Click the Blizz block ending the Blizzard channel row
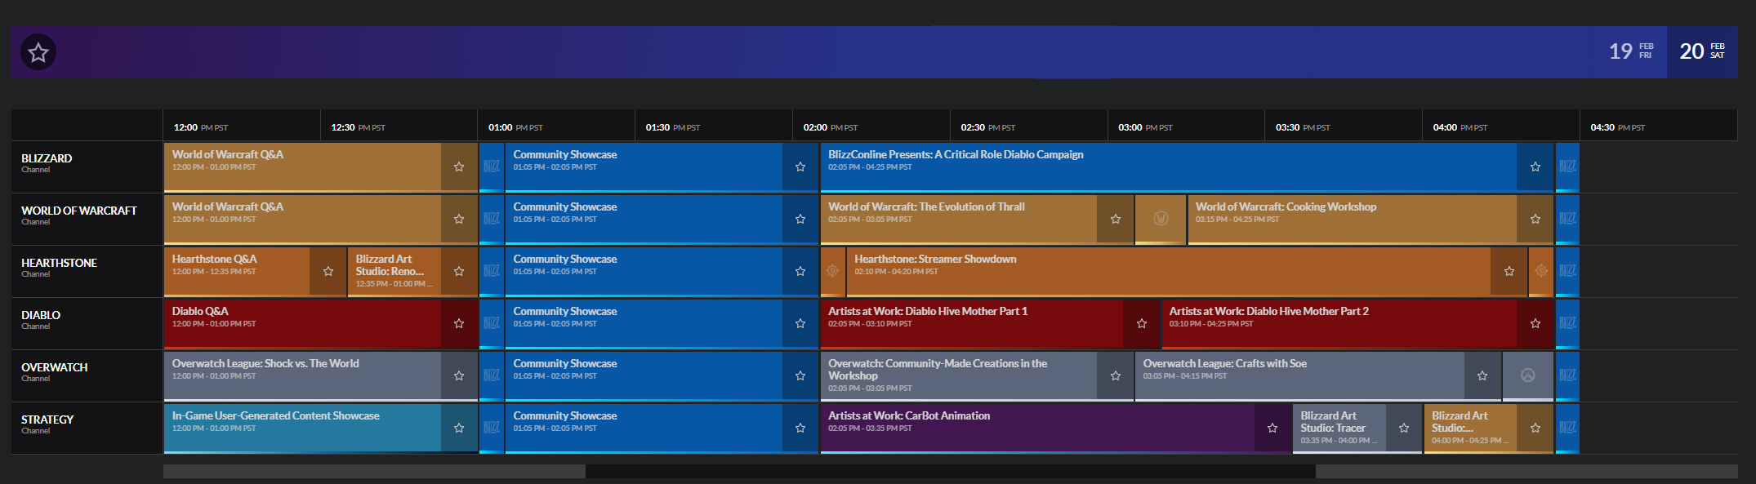The width and height of the screenshot is (1756, 484). click(1567, 167)
